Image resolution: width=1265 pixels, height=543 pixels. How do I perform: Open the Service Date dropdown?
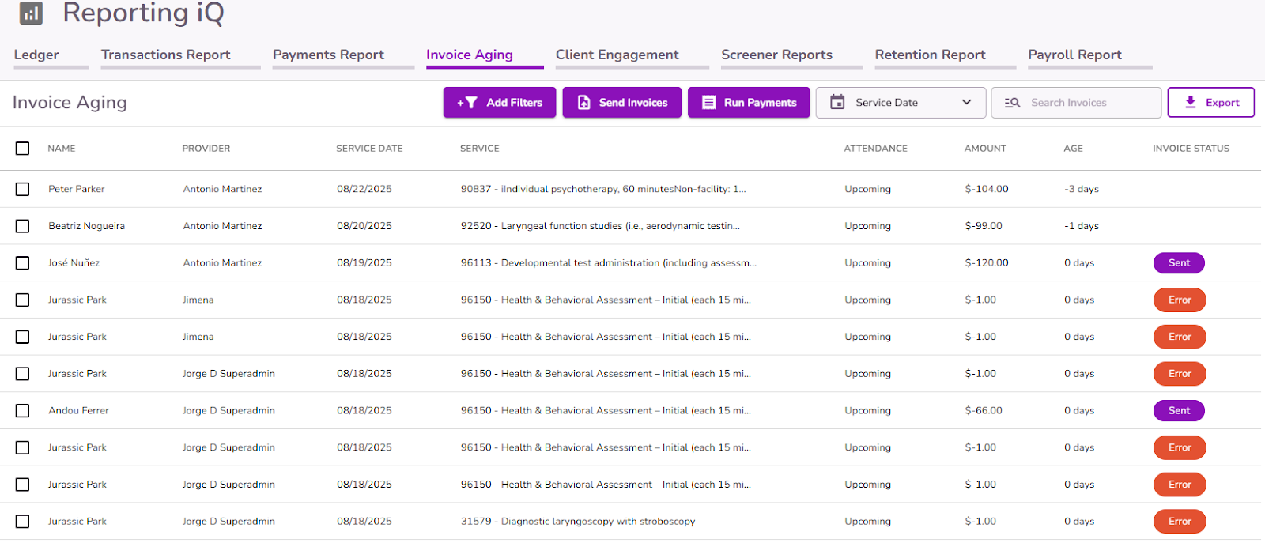pos(901,103)
